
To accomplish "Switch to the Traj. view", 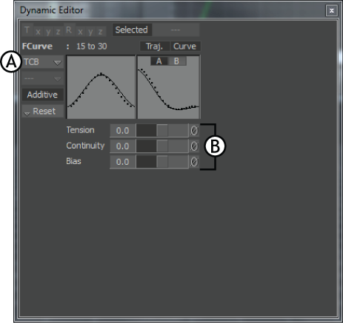I will coord(155,47).
